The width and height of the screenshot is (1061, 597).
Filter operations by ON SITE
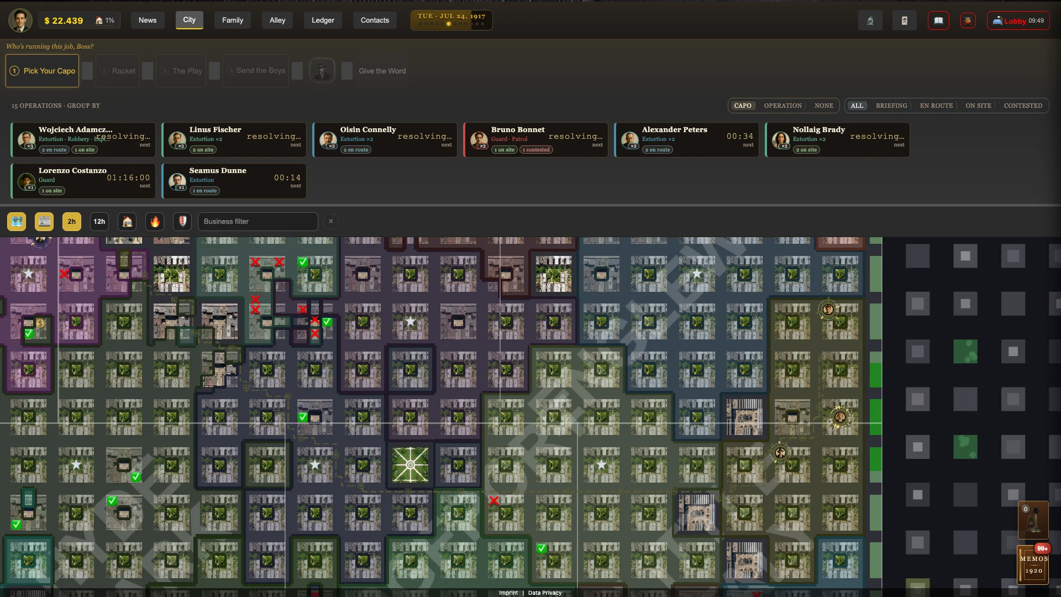978,106
